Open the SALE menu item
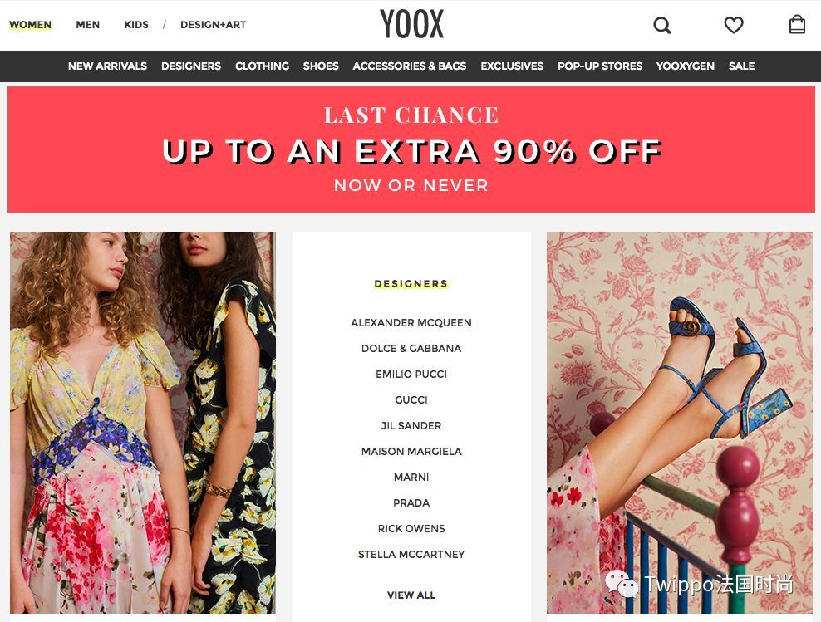 click(741, 66)
